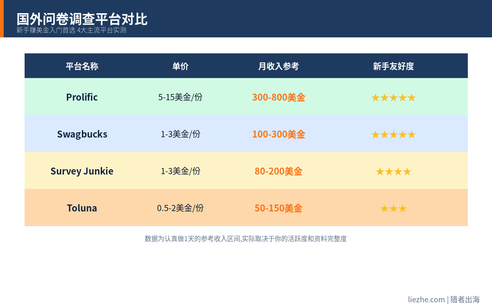Click the price 5-15美金/份

180,97
